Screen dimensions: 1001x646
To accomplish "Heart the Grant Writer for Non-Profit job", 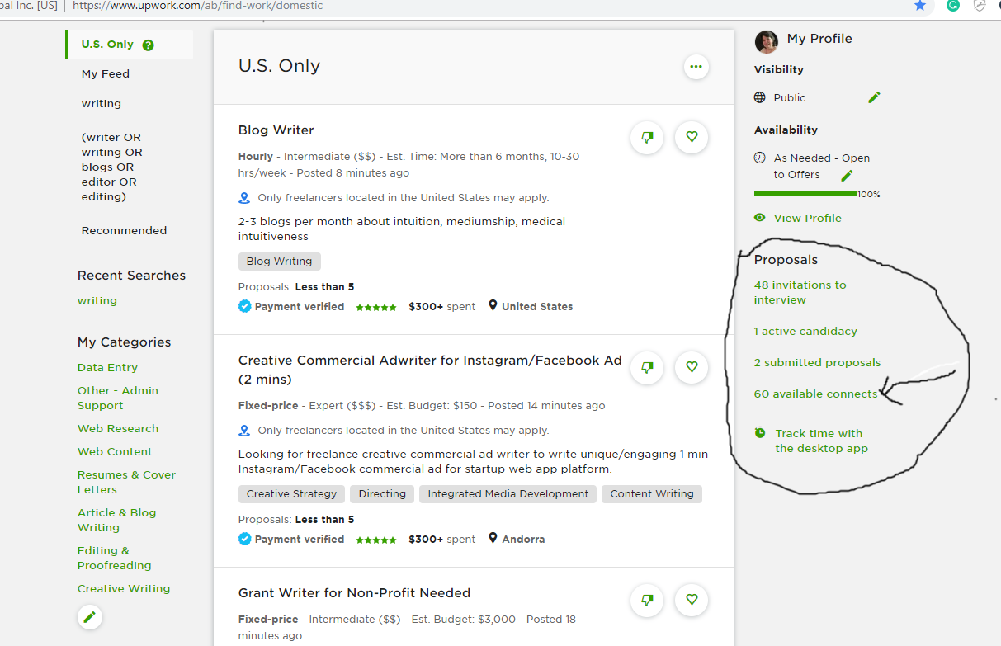I will click(x=691, y=600).
